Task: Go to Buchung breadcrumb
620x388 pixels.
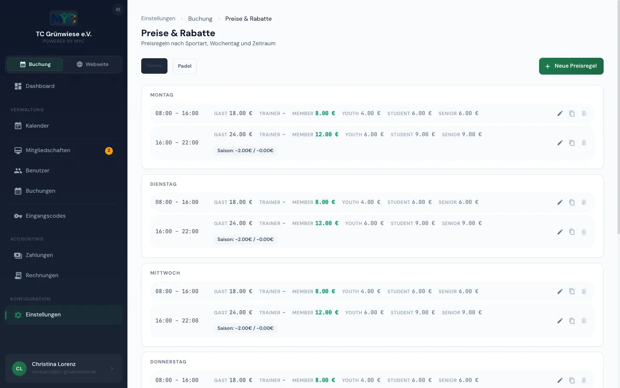Action: pyautogui.click(x=200, y=19)
